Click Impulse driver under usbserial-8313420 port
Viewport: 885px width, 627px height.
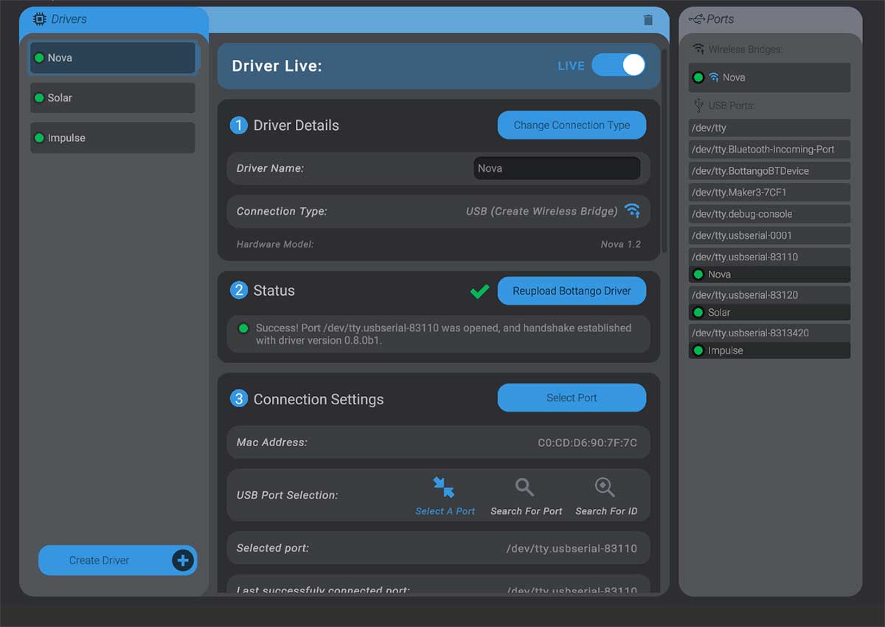(769, 351)
